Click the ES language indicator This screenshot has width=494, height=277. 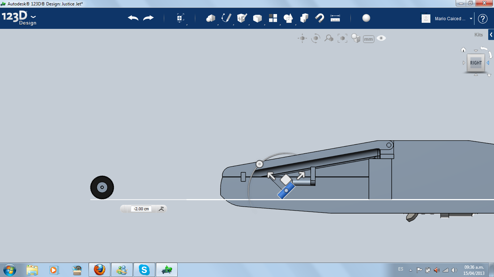point(401,269)
